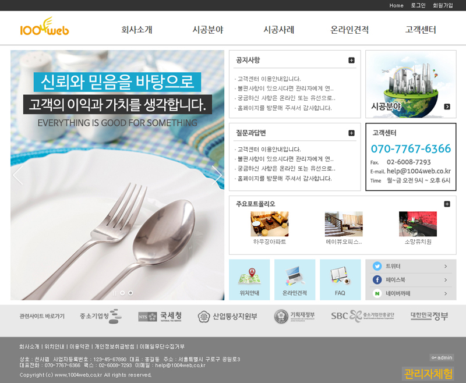Expand the 질문과답변 section with plus button
466x383 pixels.
351,133
